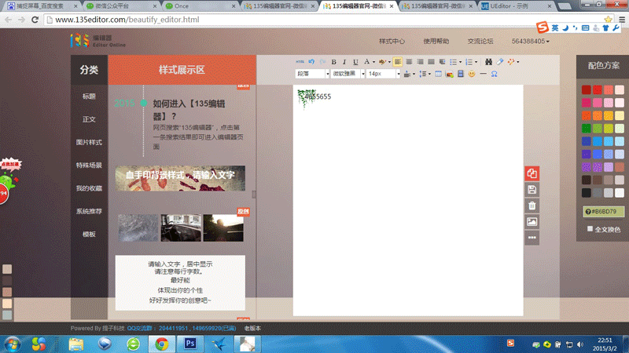Open the 使用帮助 link

(436, 42)
